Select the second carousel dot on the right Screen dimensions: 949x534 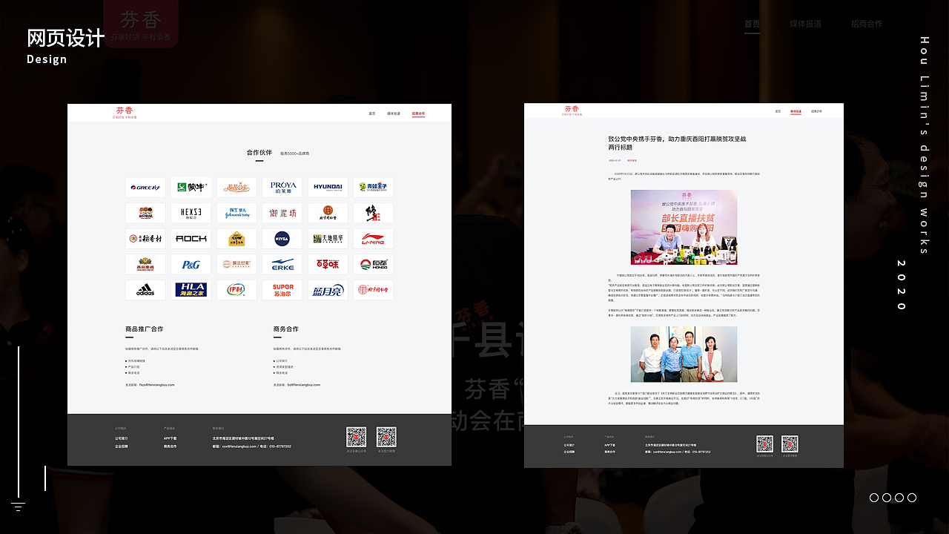(x=887, y=498)
